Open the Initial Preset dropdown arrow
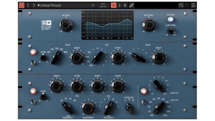215x121 pixels. [93, 5]
